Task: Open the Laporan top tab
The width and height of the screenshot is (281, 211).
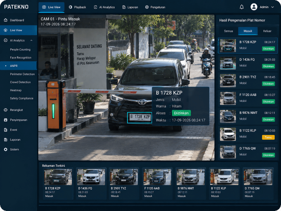Action: [x=130, y=7]
